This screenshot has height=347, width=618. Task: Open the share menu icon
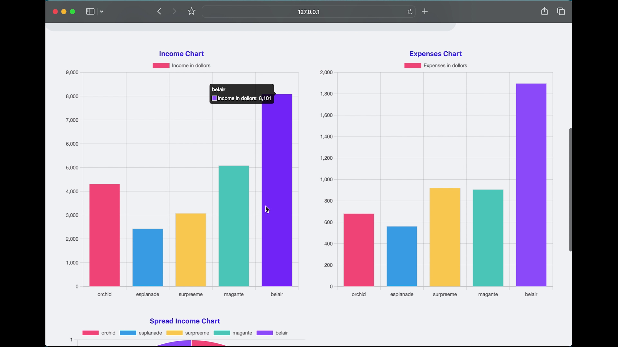pos(544,11)
